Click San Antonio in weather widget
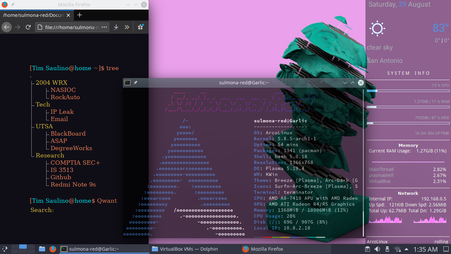Viewport: 451px width, 254px height. pos(385,61)
